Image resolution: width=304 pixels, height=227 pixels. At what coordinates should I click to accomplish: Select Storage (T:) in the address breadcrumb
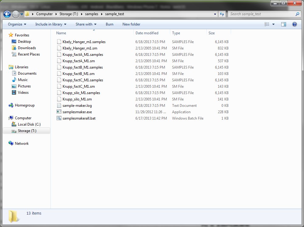point(69,14)
